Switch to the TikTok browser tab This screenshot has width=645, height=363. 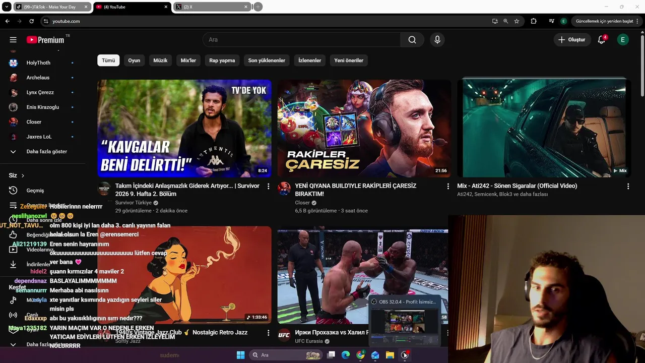pyautogui.click(x=52, y=7)
